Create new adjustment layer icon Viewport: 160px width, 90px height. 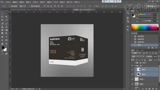coord(146,89)
